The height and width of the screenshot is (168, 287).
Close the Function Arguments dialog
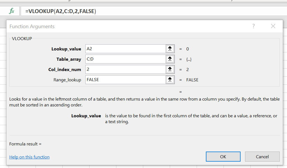[273, 26]
